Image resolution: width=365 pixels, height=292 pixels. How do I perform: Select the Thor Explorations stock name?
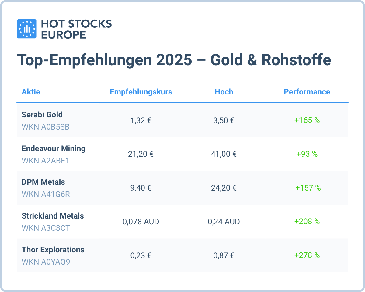(x=53, y=250)
